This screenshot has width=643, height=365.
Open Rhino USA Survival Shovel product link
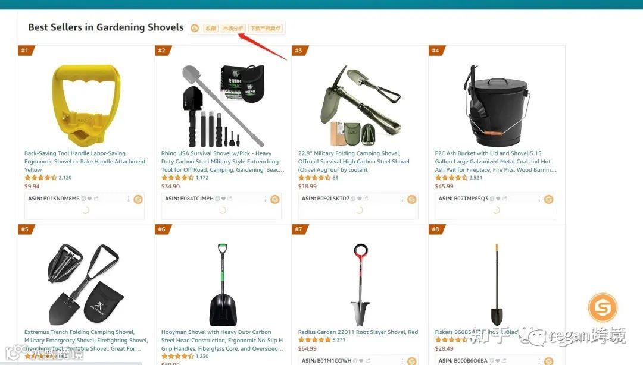pyautogui.click(x=222, y=162)
